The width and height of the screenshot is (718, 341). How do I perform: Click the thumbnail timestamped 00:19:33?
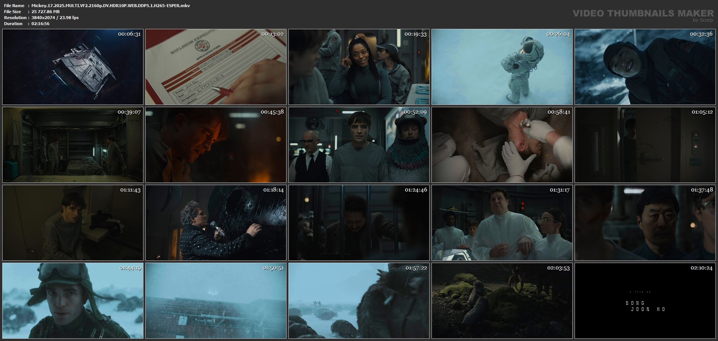tap(359, 67)
